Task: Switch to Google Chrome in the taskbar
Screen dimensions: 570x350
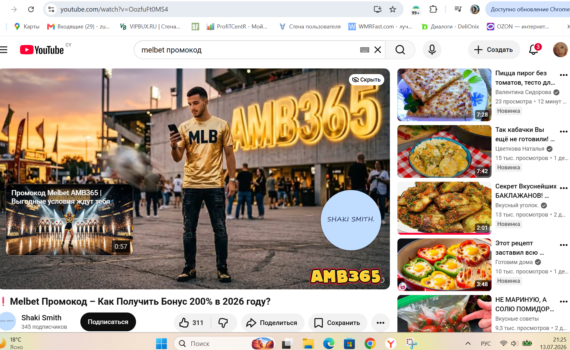Action: (x=370, y=344)
